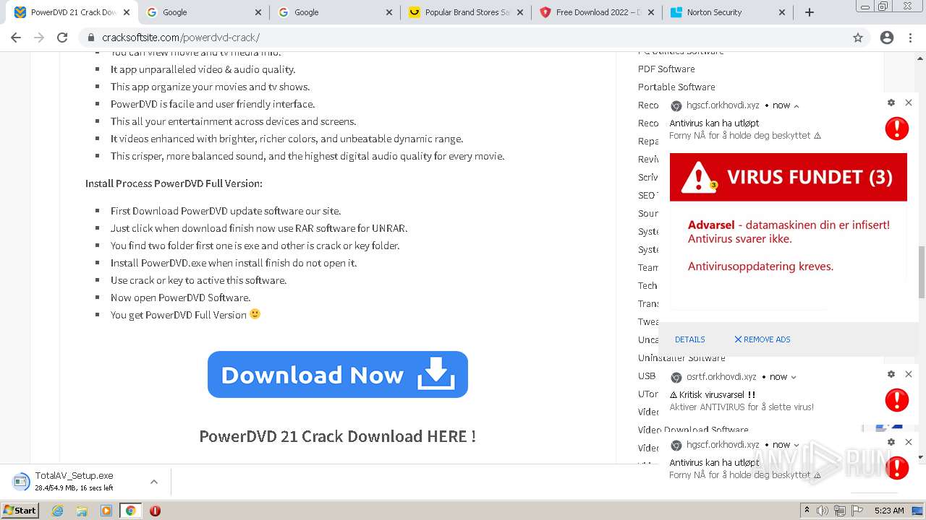Dismiss the expanded VIRUS FUNDET notification
Screen dimensions: 926x520
click(x=909, y=103)
